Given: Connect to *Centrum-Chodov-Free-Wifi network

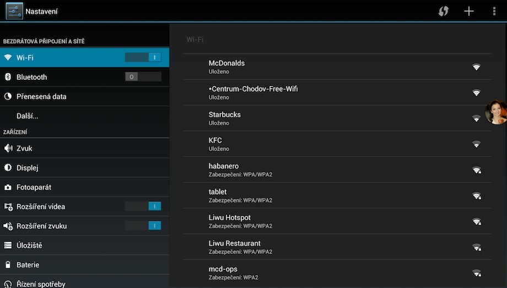Looking at the screenshot, I should click(337, 93).
